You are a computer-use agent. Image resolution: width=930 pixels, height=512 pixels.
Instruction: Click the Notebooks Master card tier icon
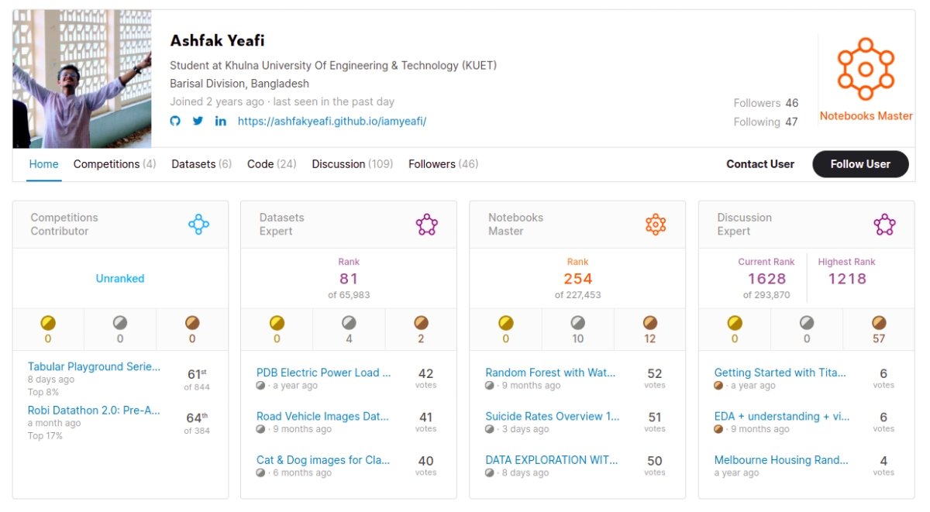click(x=656, y=225)
